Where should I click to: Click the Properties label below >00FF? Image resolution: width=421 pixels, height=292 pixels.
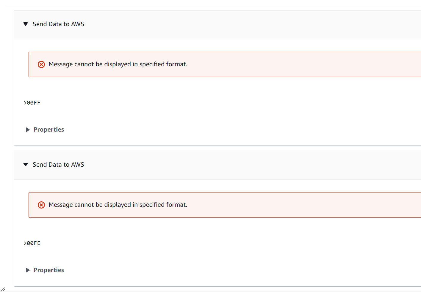click(x=49, y=130)
